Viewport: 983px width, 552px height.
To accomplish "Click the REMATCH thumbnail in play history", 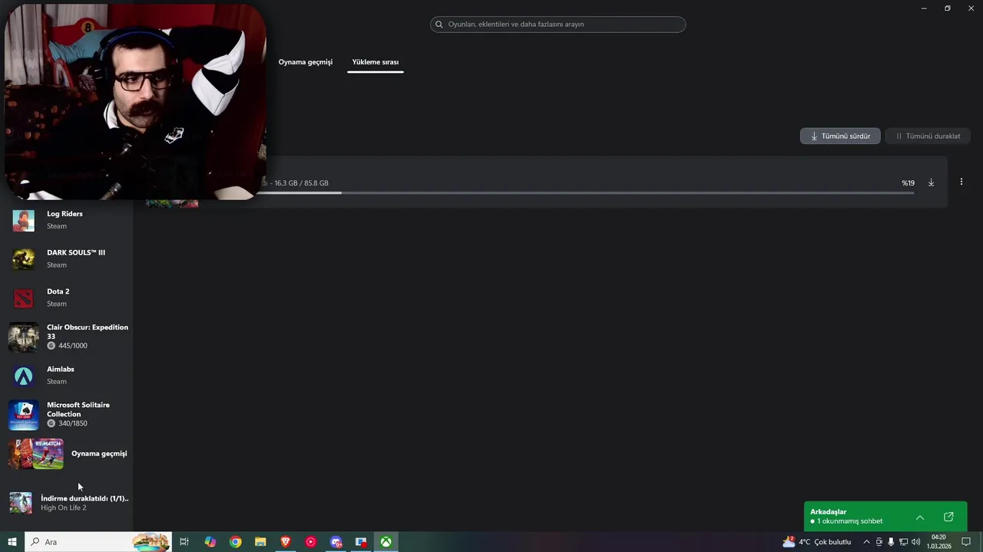I will 48,454.
